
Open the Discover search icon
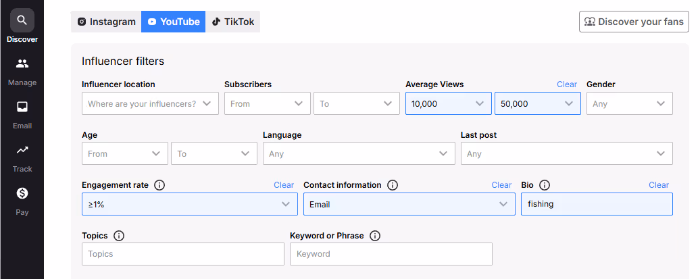22,21
